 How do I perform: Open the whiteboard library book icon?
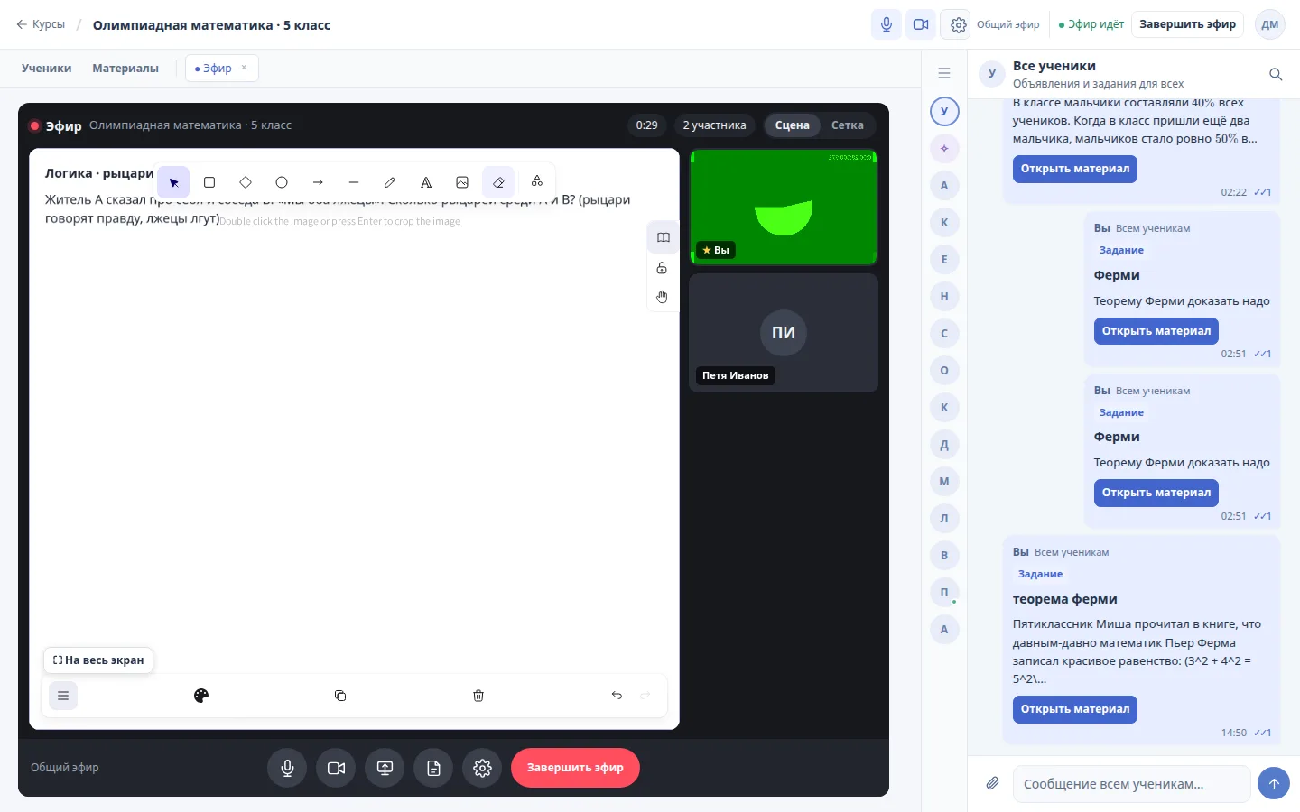coord(663,238)
